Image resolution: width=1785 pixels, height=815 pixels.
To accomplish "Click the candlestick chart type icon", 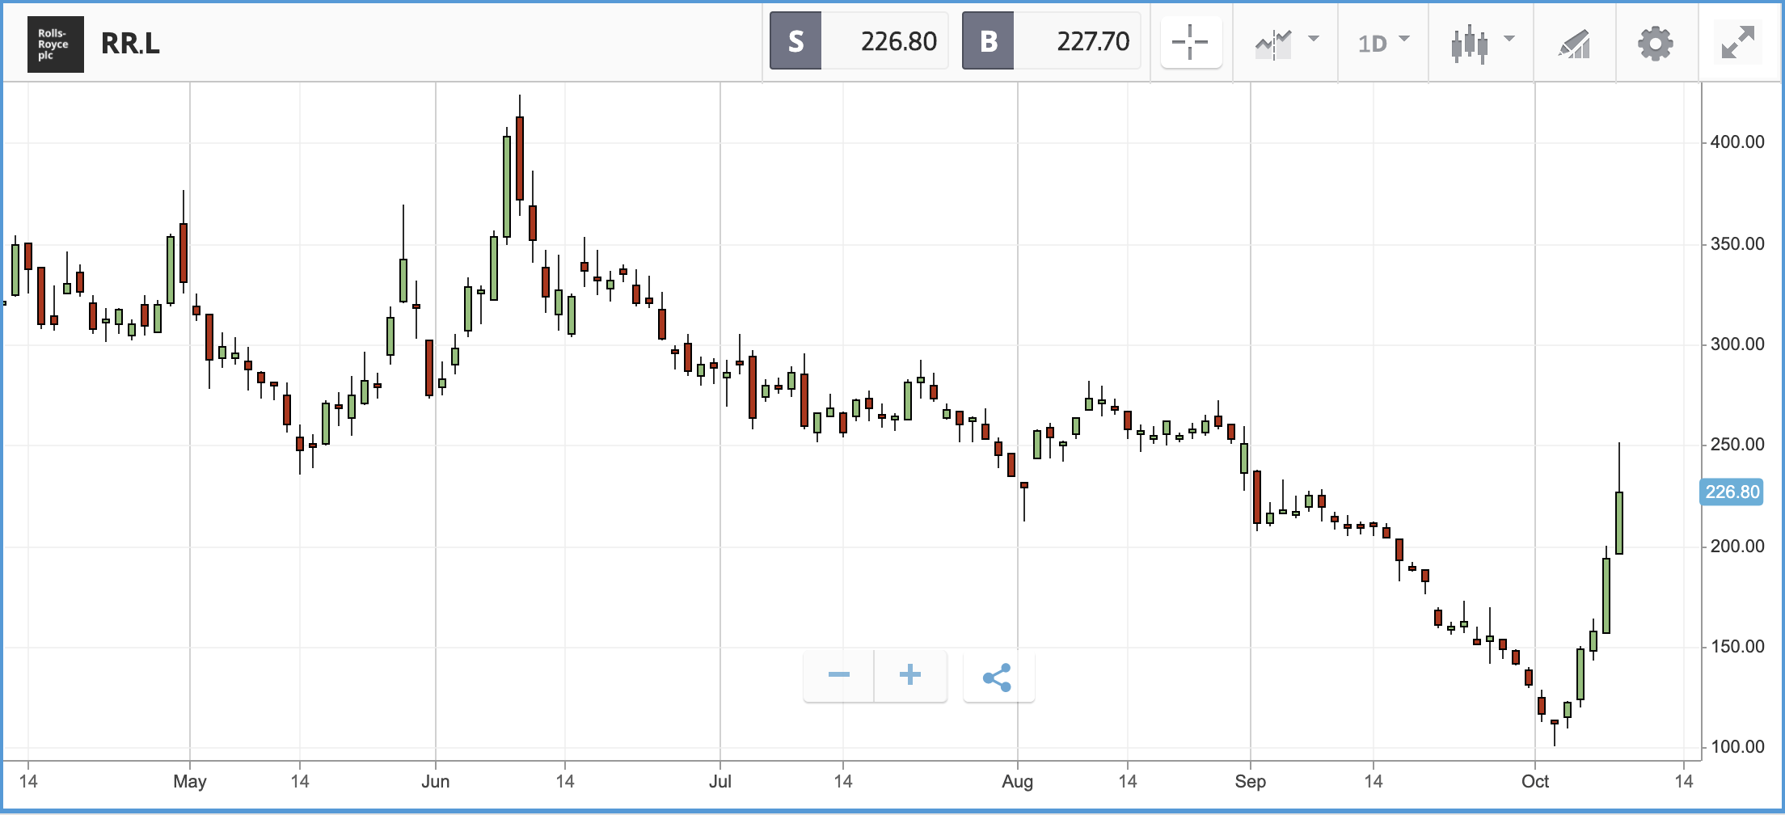I will tap(1469, 44).
